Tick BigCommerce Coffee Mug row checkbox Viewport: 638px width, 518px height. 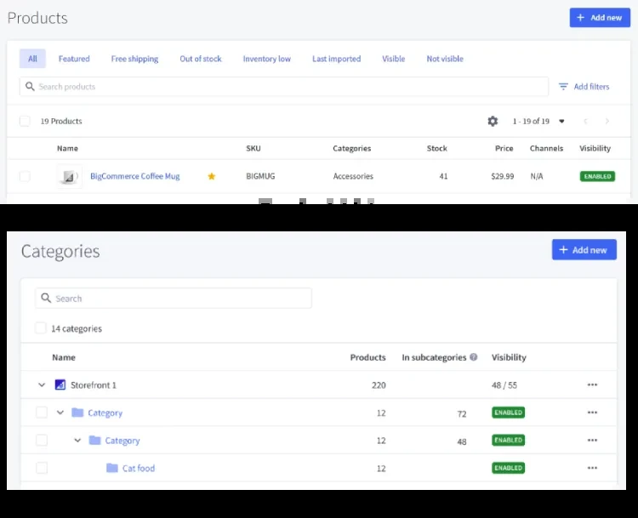coord(25,176)
